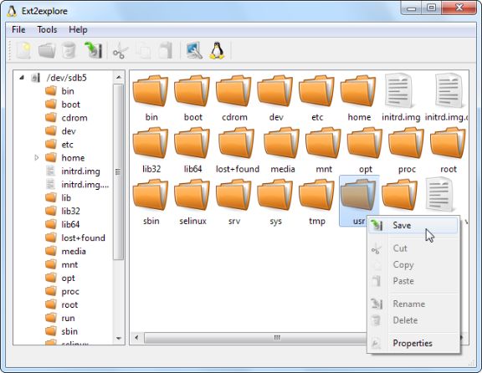This screenshot has width=482, height=373.
Task: Open the Tools menu
Action: 47,29
